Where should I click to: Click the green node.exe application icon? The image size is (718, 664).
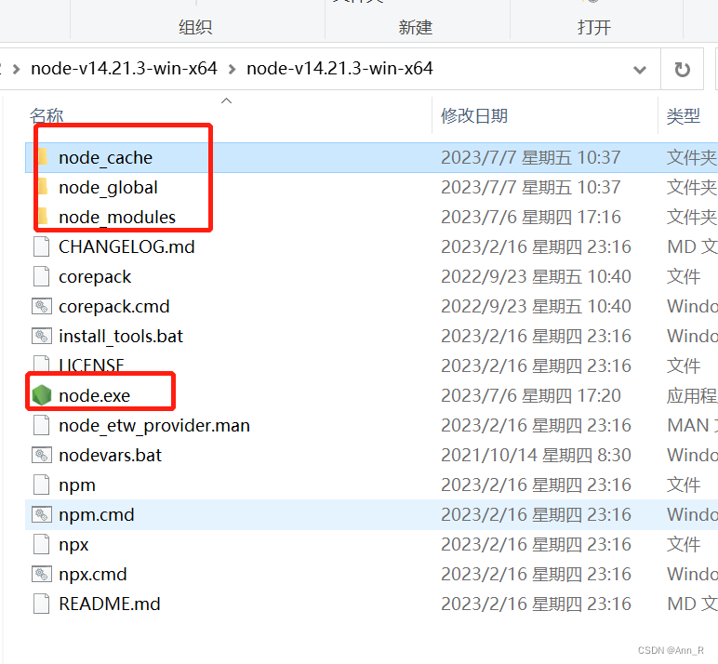42,395
